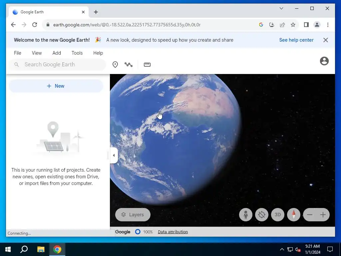Install the app via address bar icon
Screen dimensions: 341x256
(x=272, y=25)
